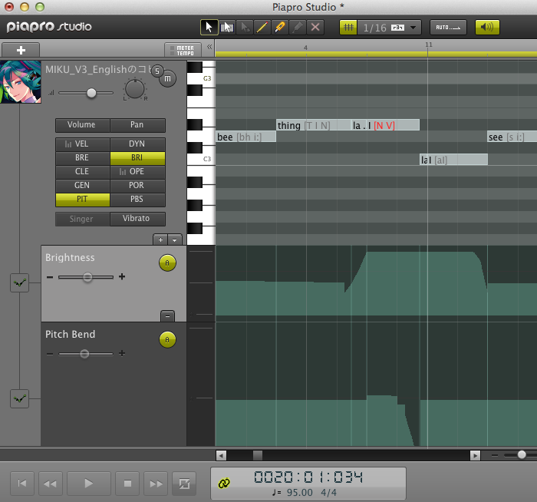Click the L/R pan knob
This screenshot has width=537, height=502.
tap(135, 89)
